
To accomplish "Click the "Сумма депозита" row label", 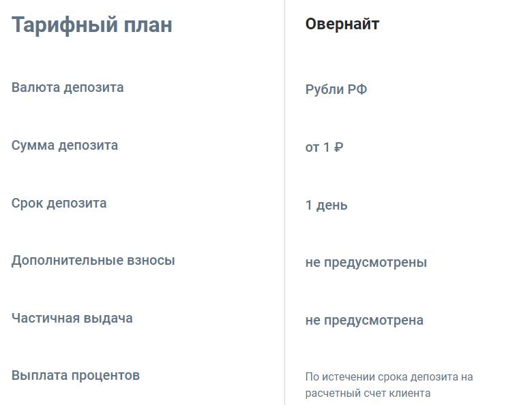I will (65, 146).
